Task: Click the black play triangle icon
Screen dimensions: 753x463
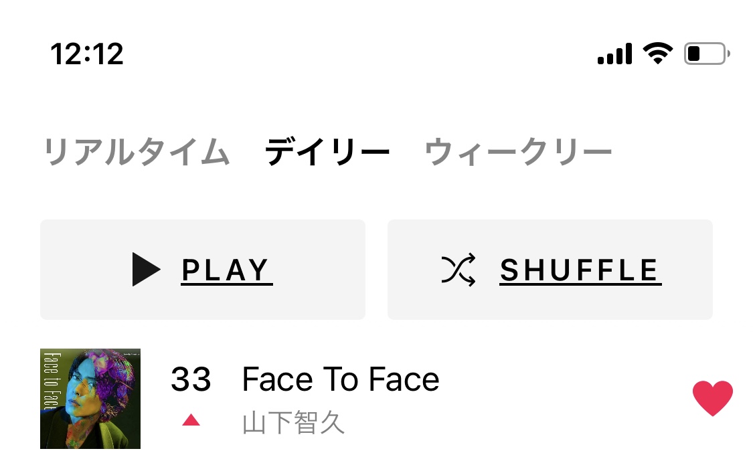Action: [145, 270]
